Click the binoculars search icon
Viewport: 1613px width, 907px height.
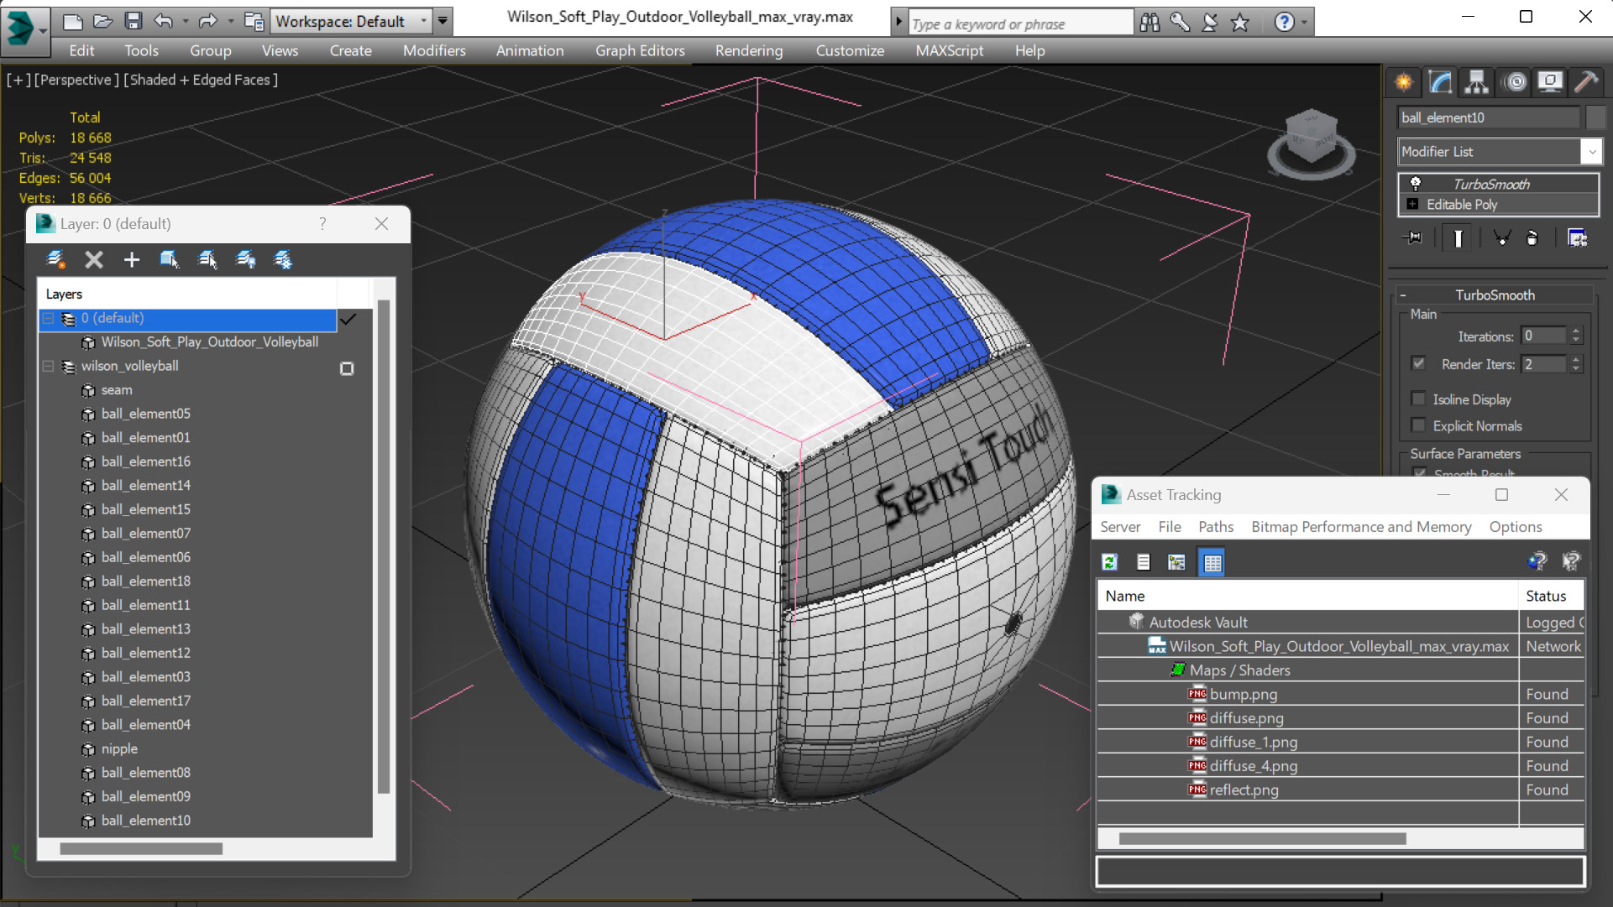tap(1150, 23)
